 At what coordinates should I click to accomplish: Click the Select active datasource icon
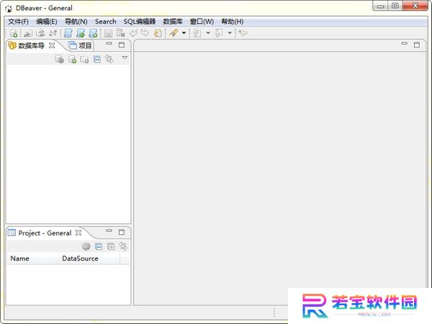pos(197,33)
